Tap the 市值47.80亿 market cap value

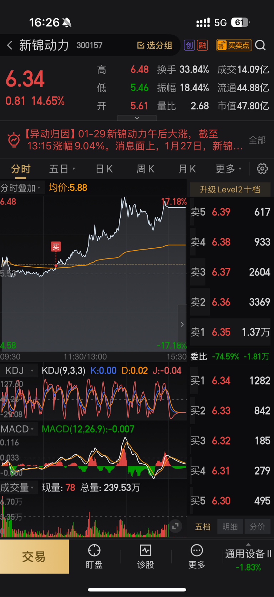tap(243, 106)
